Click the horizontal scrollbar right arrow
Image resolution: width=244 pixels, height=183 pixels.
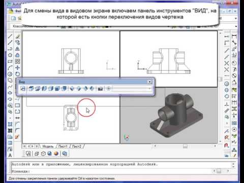click(x=215, y=146)
